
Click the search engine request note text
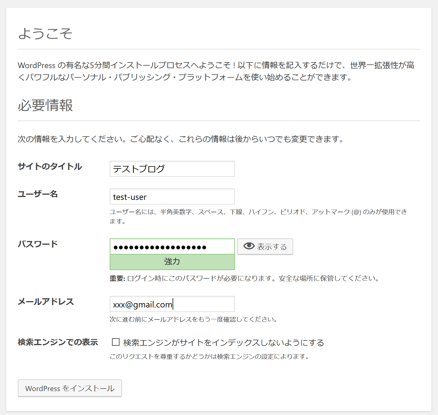[x=209, y=357]
